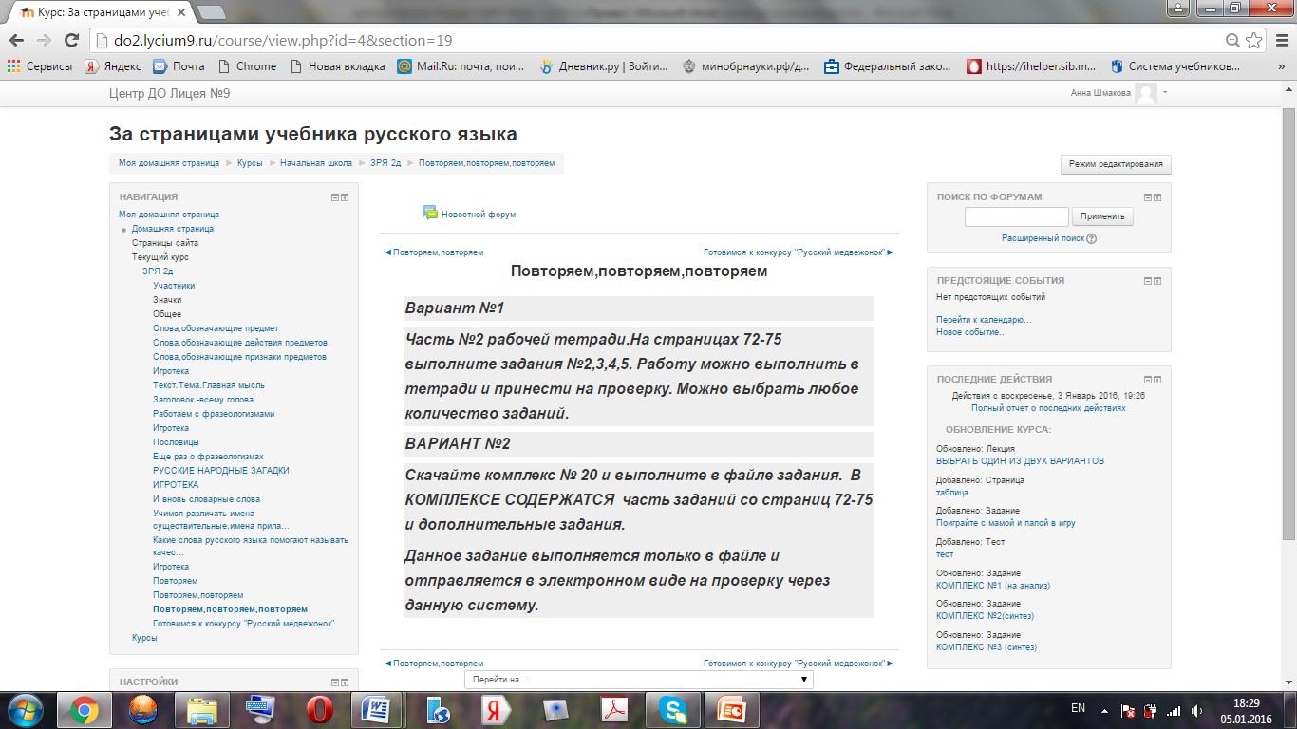Open the Курсы breadcrumb item
The image size is (1297, 729).
(x=250, y=163)
